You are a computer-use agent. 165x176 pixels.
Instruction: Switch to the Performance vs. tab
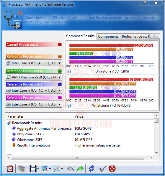tap(135, 37)
